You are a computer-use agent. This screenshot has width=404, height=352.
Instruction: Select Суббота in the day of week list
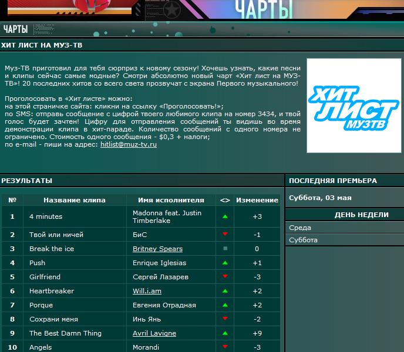pyautogui.click(x=303, y=240)
